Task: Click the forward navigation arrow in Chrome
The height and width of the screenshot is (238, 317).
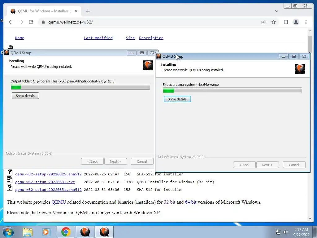Action: pyautogui.click(x=21, y=22)
